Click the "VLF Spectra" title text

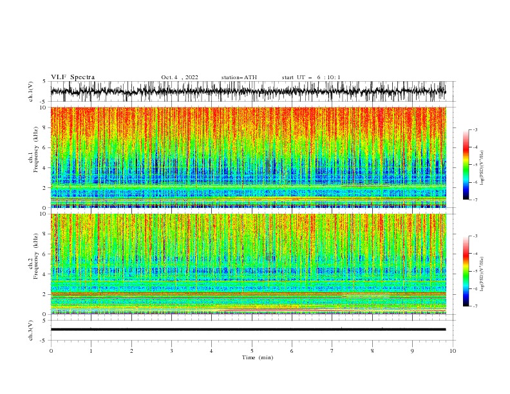73,77
